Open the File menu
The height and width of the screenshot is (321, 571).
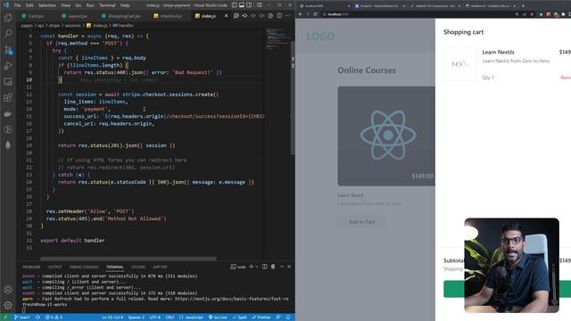pos(18,5)
